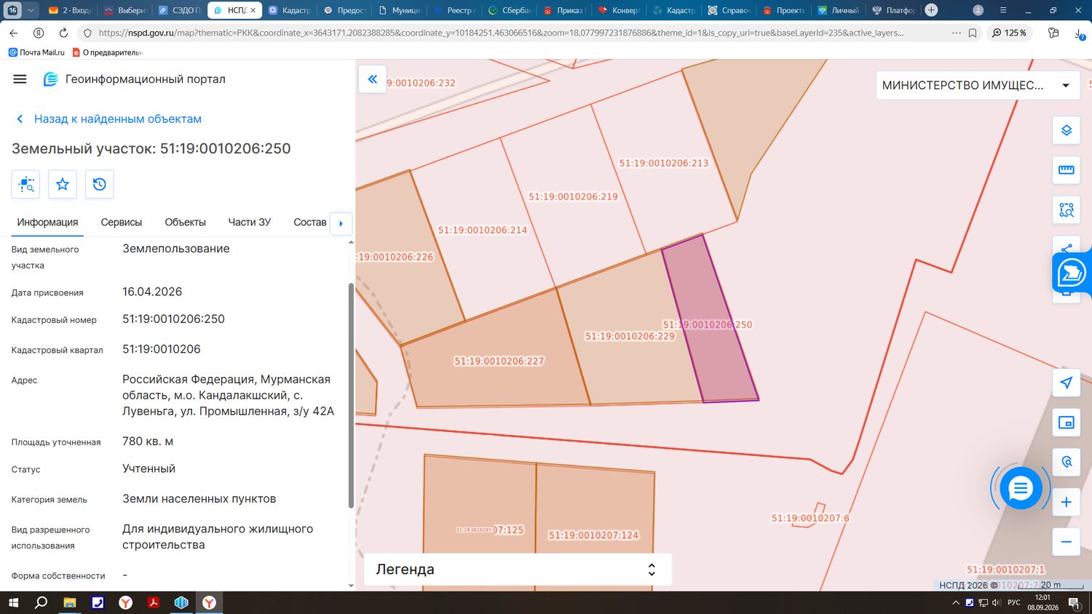Select parcel label 51:19:0010206:229 on map
The image size is (1092, 614).
tap(630, 336)
